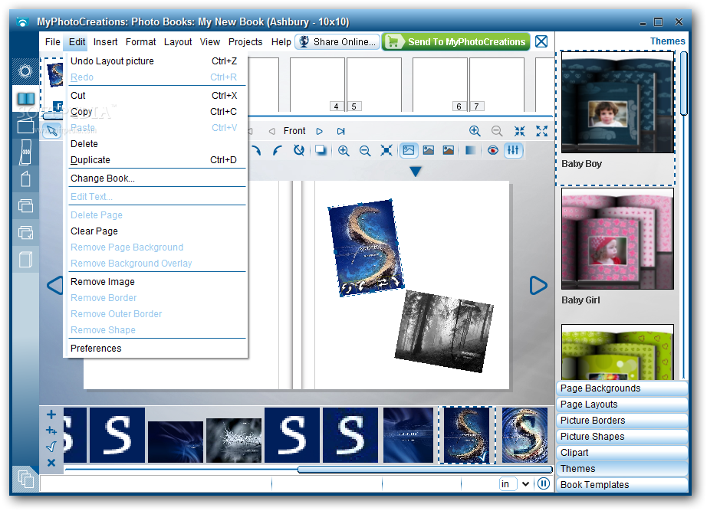Zoom in the page view

[x=475, y=131]
